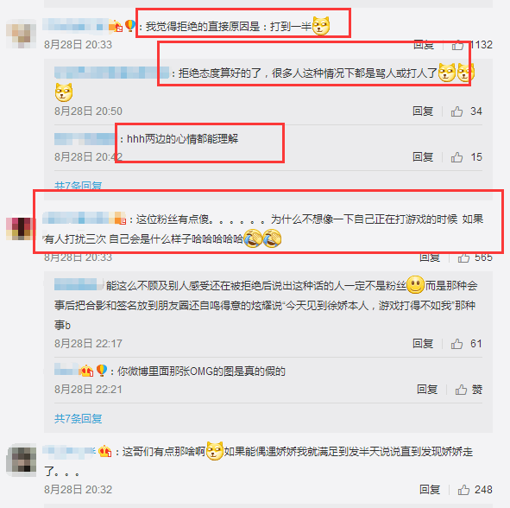The image size is (510, 508).
Task: Open first commenter's avatar profile
Action: click(21, 34)
